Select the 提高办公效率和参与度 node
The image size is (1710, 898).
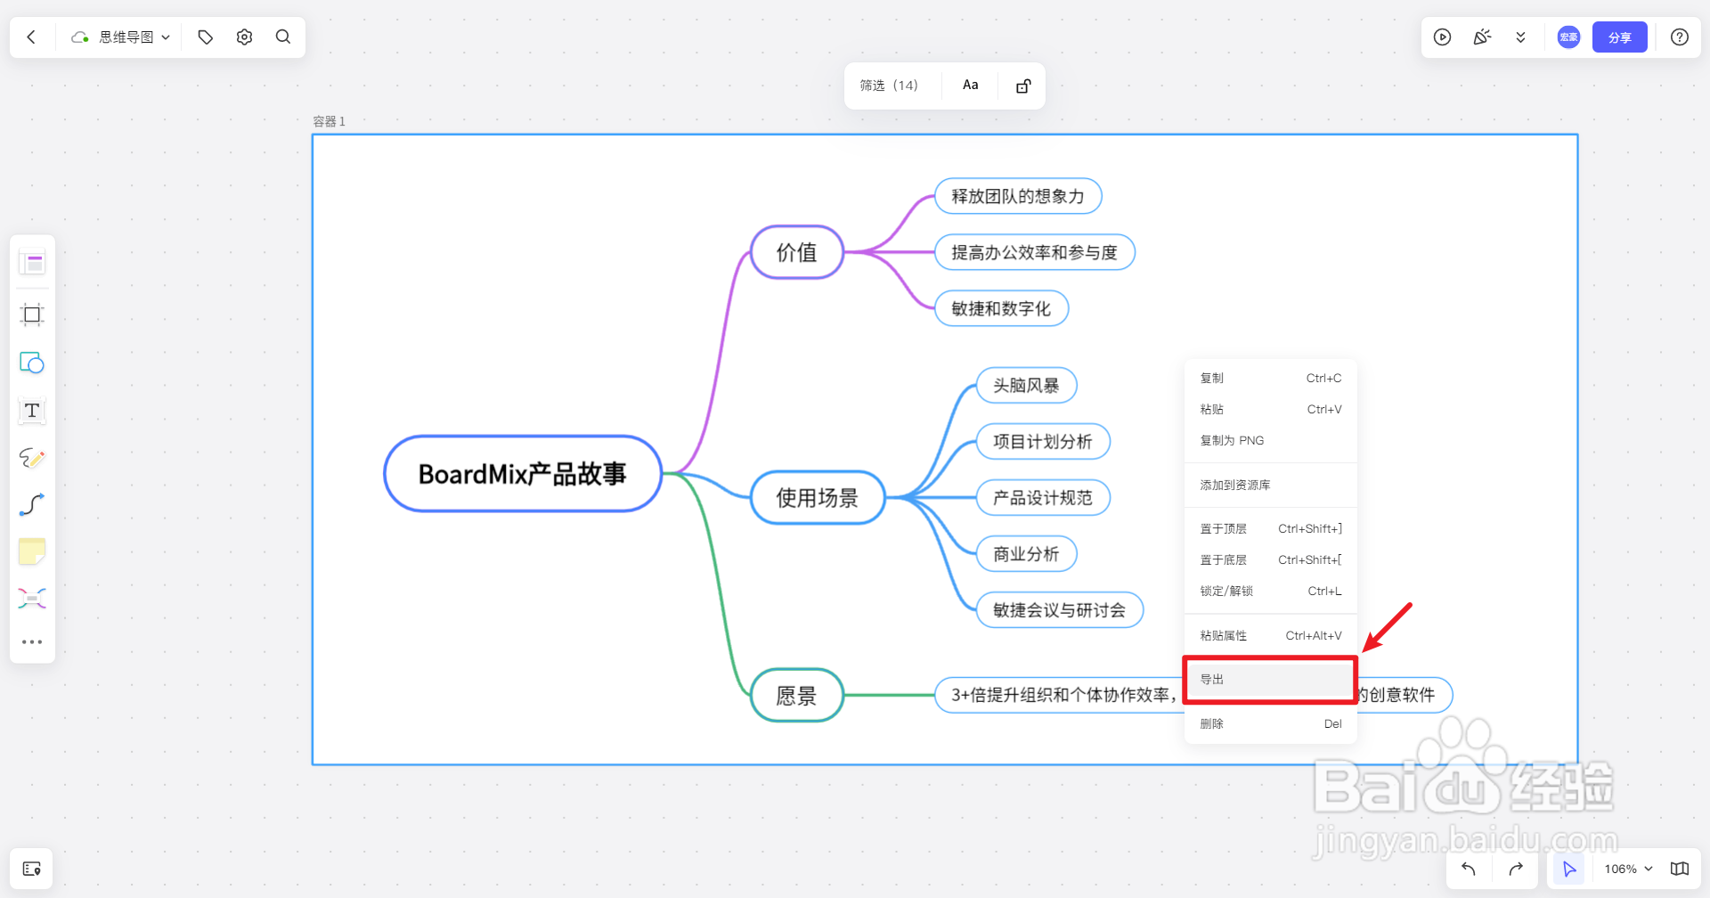point(1034,252)
